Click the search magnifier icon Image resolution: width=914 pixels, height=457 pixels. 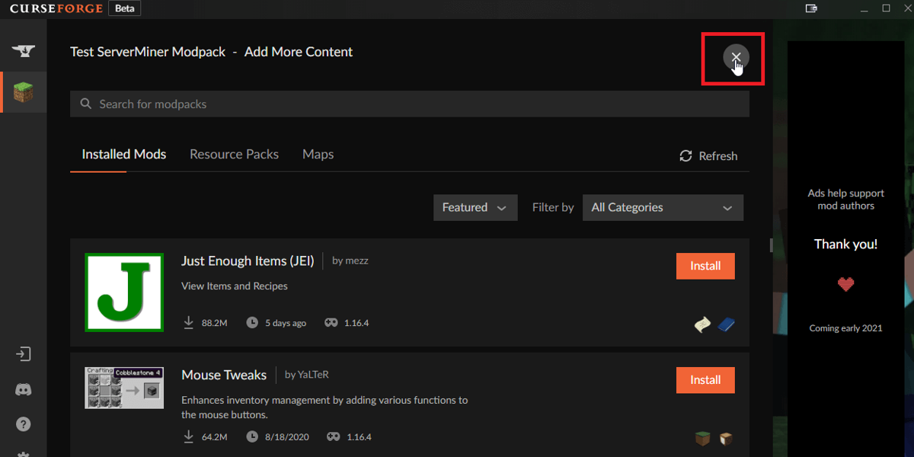click(x=85, y=104)
